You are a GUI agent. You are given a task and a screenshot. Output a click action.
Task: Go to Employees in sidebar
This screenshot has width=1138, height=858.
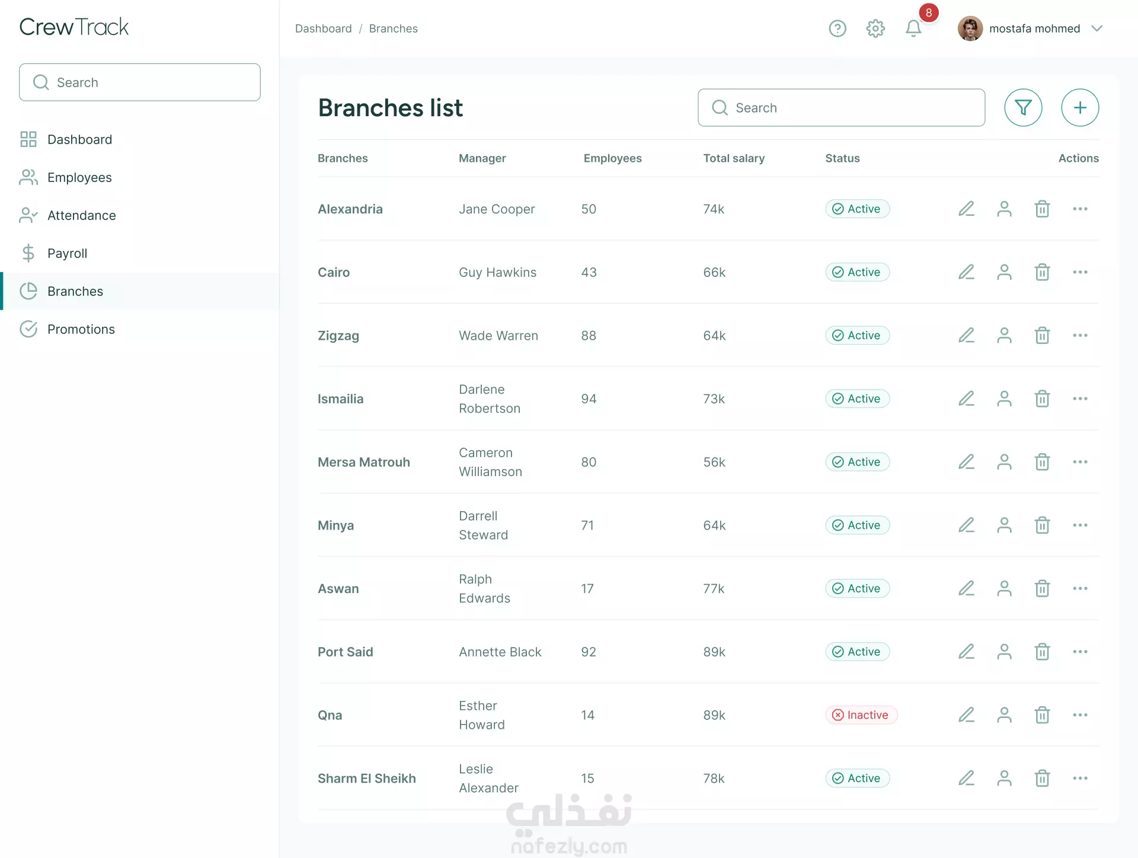tap(79, 177)
